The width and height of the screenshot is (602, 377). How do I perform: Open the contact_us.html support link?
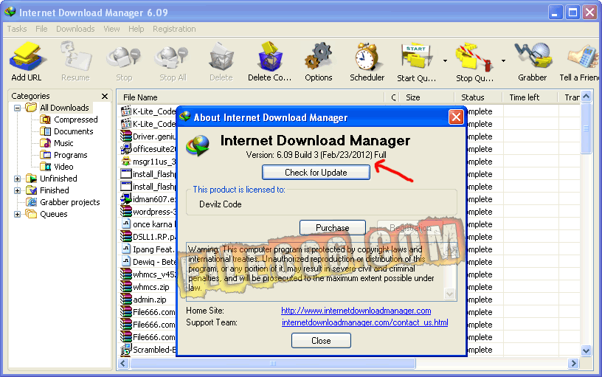click(364, 322)
